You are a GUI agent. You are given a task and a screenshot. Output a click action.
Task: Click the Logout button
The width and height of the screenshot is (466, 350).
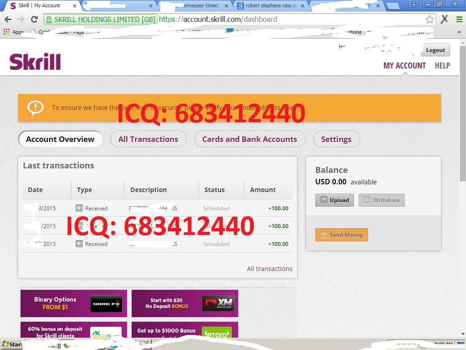435,50
